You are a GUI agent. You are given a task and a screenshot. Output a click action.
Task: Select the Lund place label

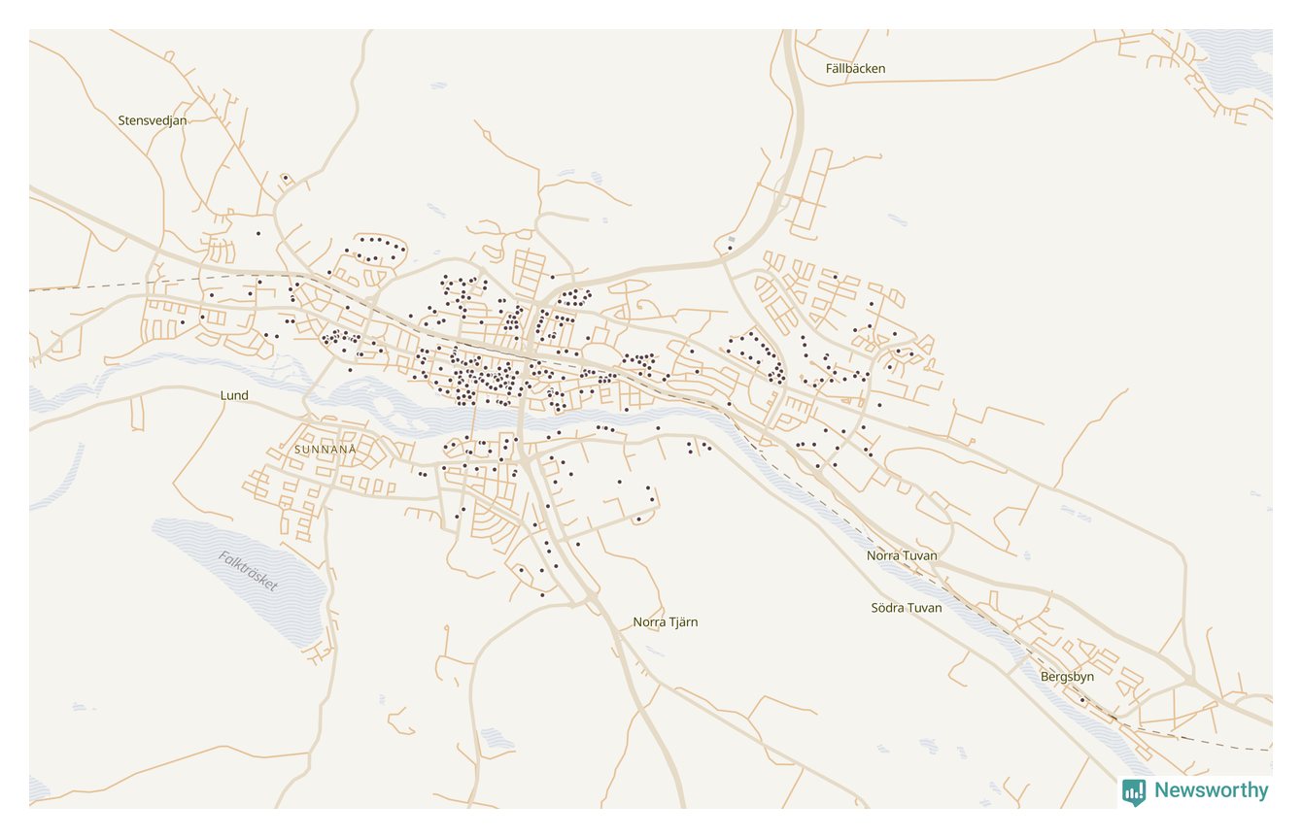[234, 395]
